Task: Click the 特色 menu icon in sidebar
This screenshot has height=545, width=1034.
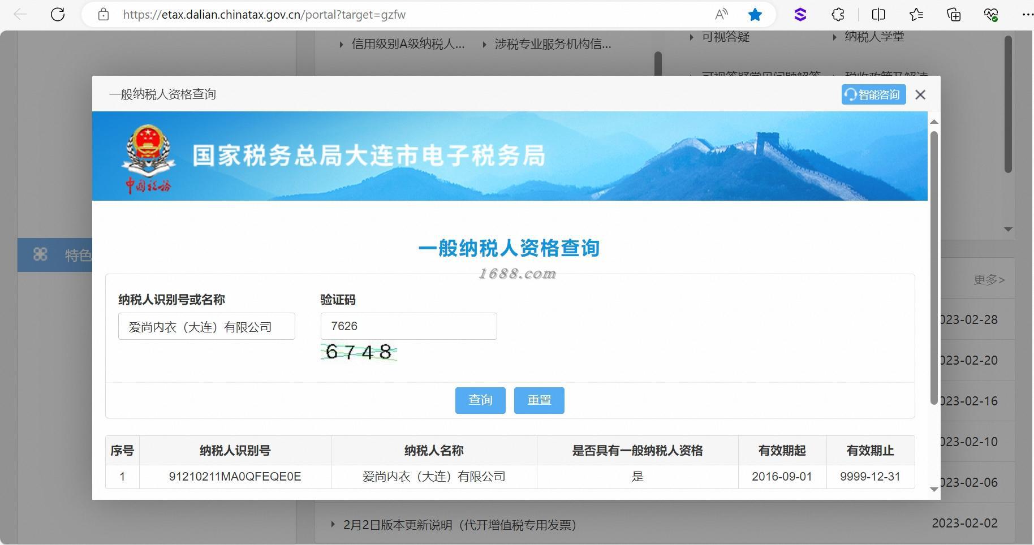Action: [40, 254]
